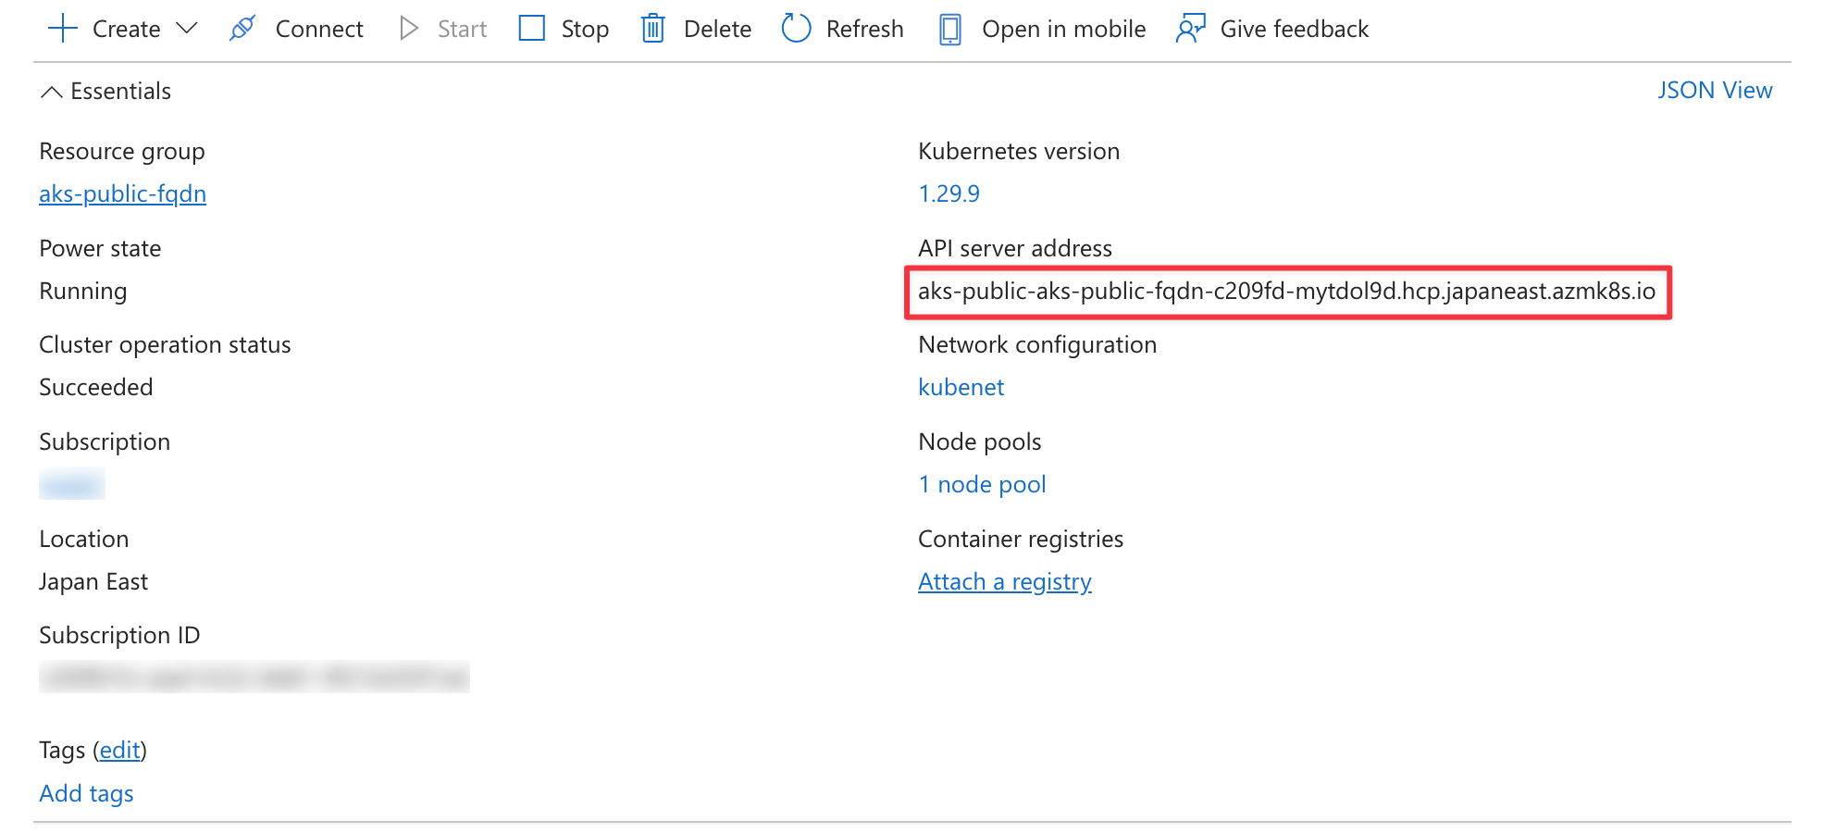Click the Start play icon

point(408,29)
